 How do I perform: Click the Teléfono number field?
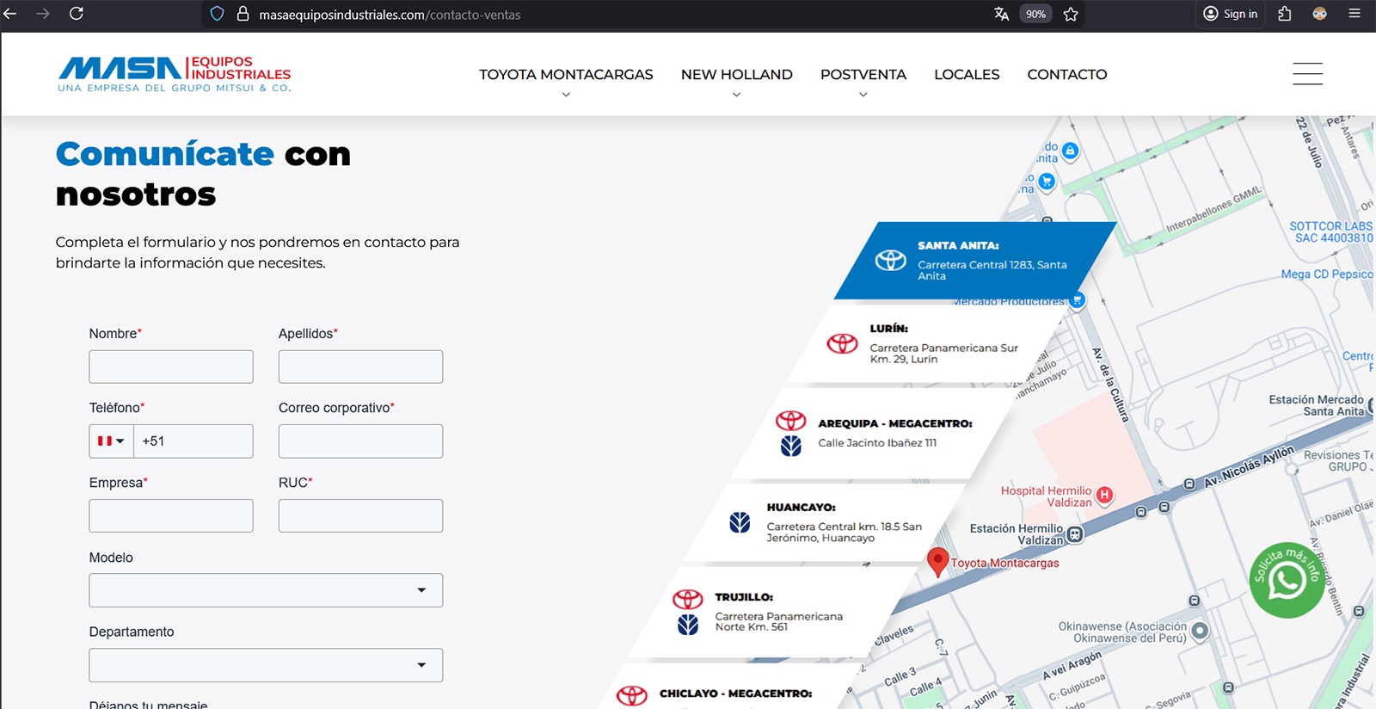(193, 441)
